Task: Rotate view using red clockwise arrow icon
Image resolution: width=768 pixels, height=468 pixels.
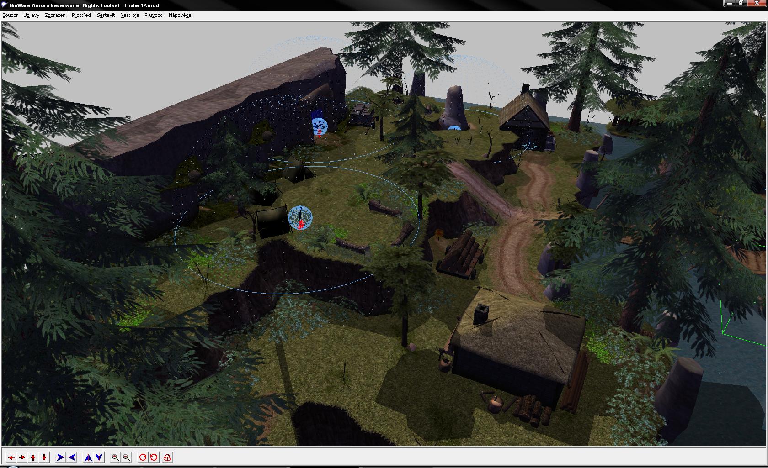Action: (143, 457)
